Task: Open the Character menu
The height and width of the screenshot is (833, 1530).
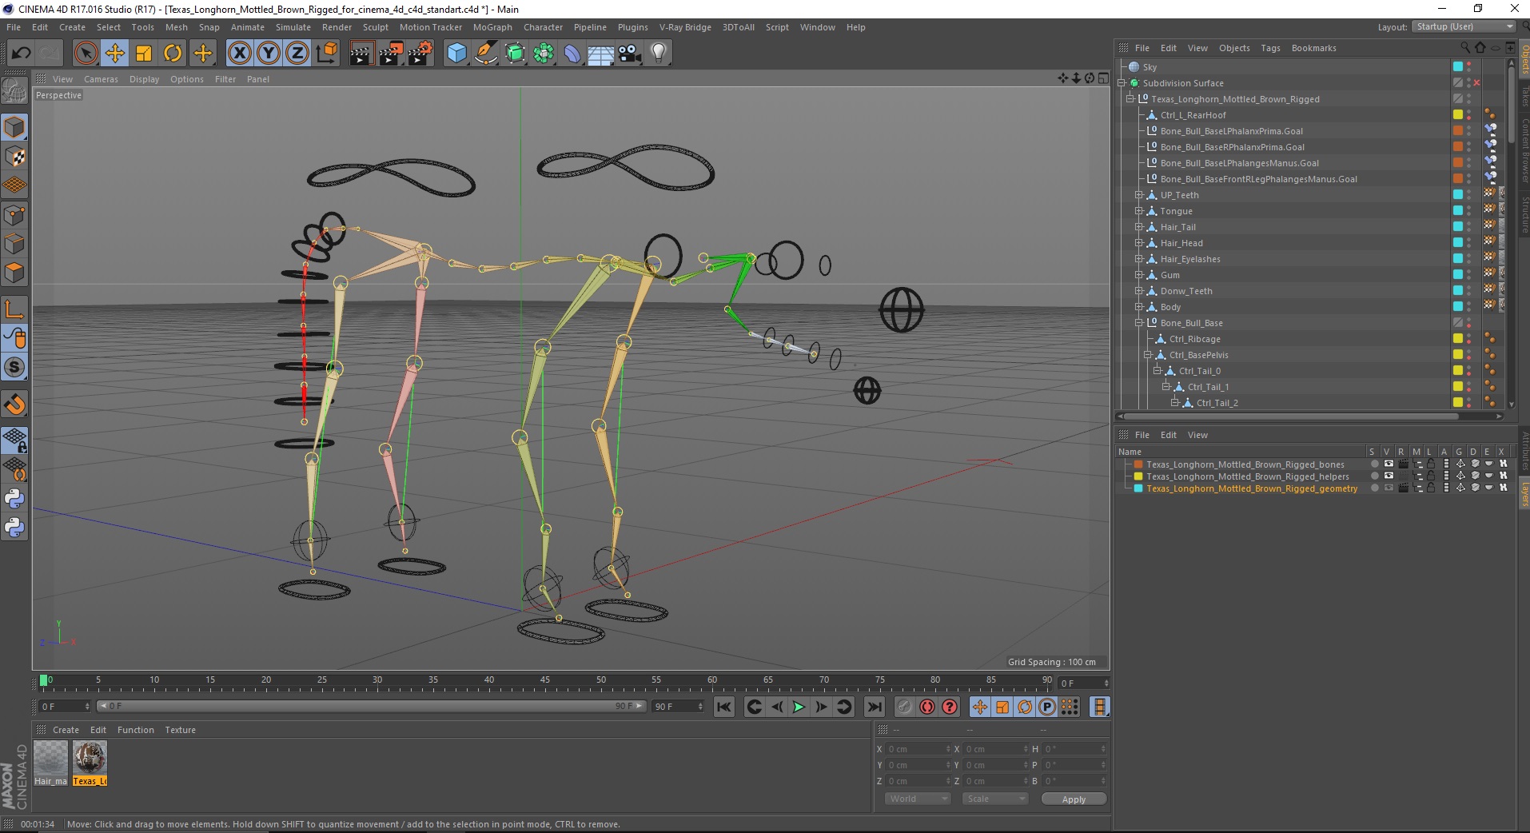Action: tap(543, 27)
